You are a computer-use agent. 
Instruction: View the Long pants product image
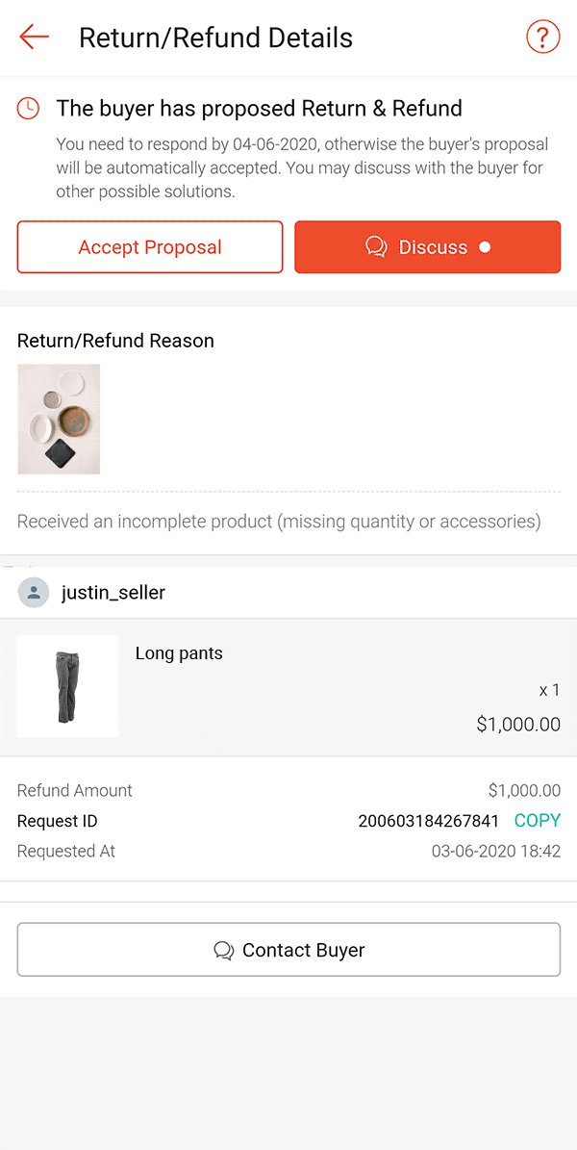tap(67, 686)
